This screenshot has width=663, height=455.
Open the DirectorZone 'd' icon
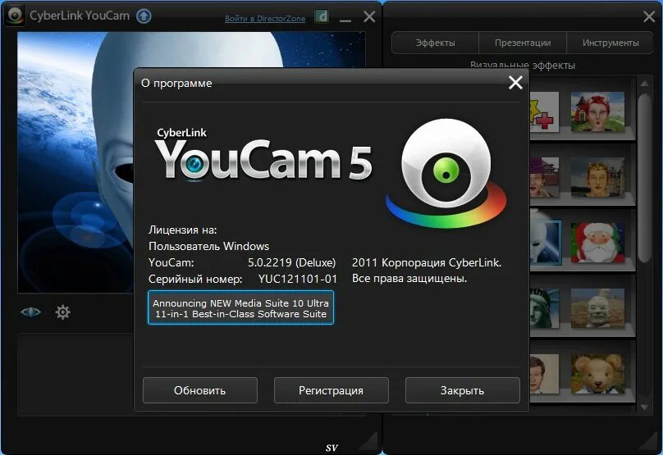coord(322,17)
